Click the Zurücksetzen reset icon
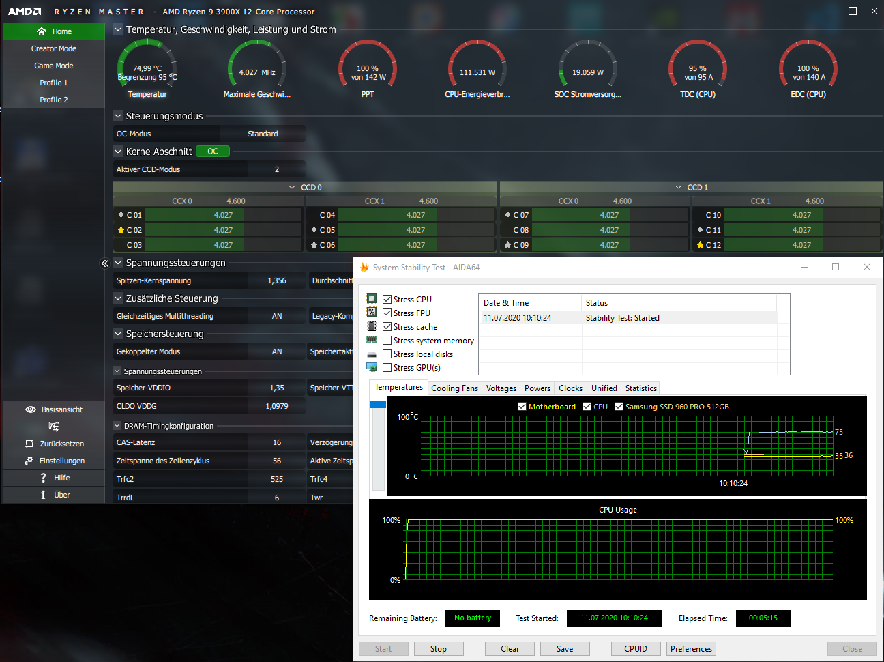Screen dimensions: 884x662 point(29,444)
